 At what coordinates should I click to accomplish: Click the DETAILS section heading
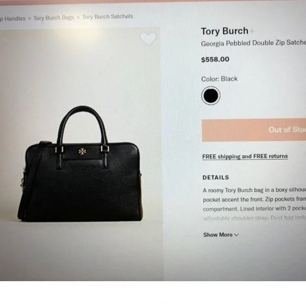click(216, 177)
